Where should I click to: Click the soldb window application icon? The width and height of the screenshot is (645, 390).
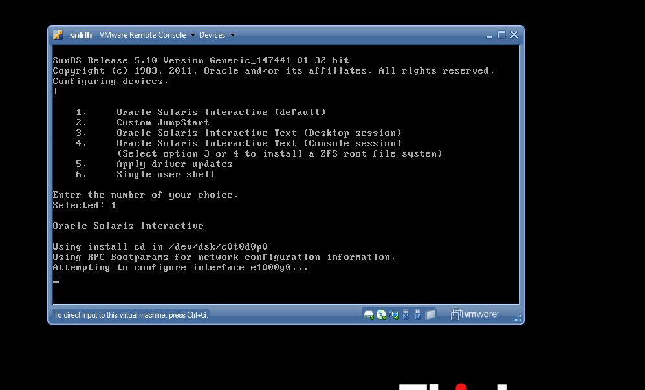click(58, 35)
